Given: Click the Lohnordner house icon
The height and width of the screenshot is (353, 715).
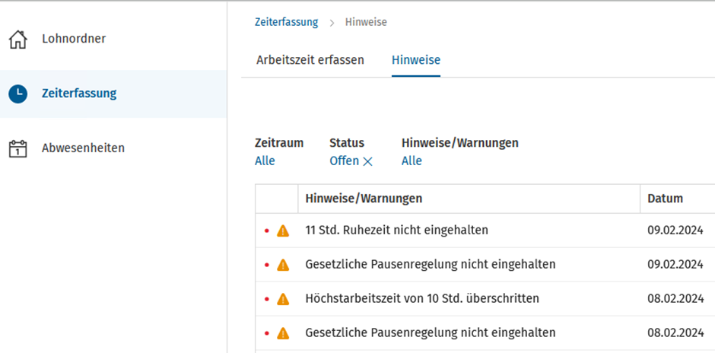Looking at the screenshot, I should (18, 40).
